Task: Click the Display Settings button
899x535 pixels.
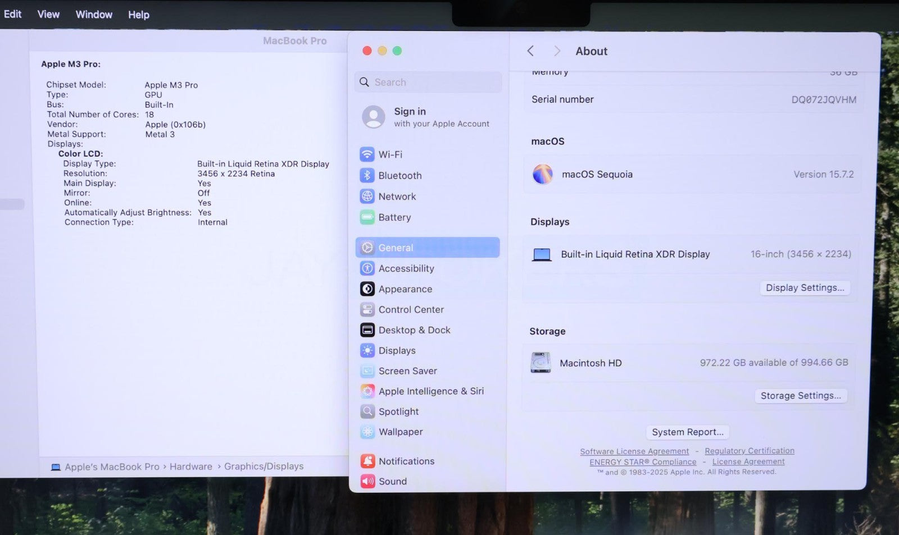Action: (805, 287)
